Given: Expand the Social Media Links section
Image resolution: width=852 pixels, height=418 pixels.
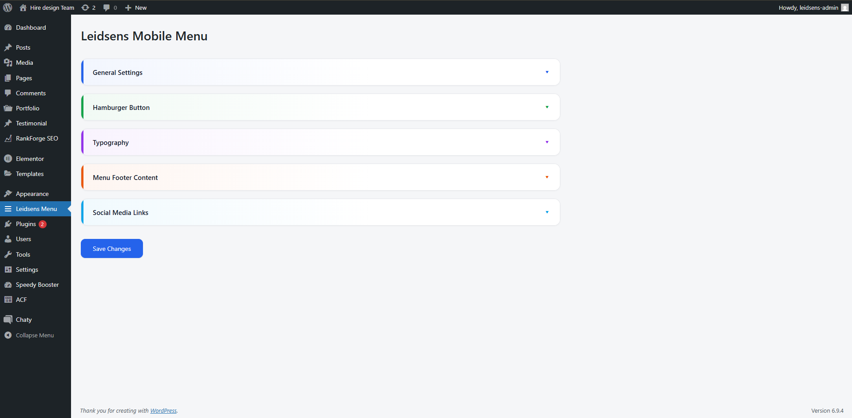Looking at the screenshot, I should click(x=320, y=212).
